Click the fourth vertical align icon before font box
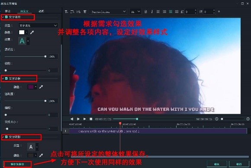 (85, 12)
